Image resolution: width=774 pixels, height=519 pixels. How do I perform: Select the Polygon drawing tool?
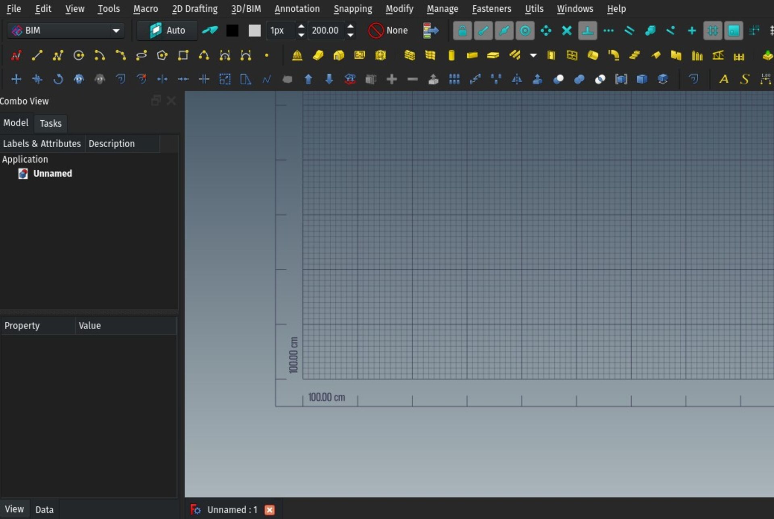click(x=162, y=55)
